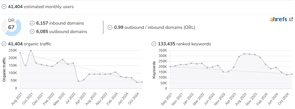Click last data point on keywords chart
Screen dimensions: 295x109
292,74
